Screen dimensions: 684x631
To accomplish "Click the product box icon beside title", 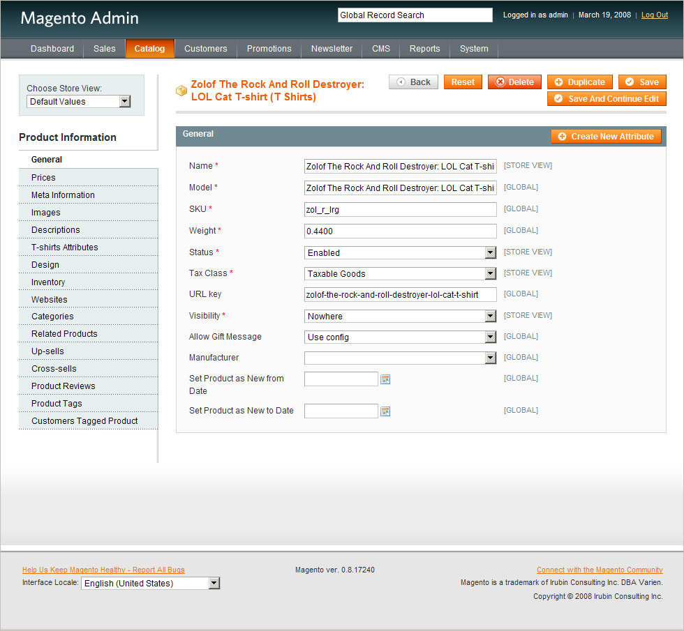I will tap(181, 91).
